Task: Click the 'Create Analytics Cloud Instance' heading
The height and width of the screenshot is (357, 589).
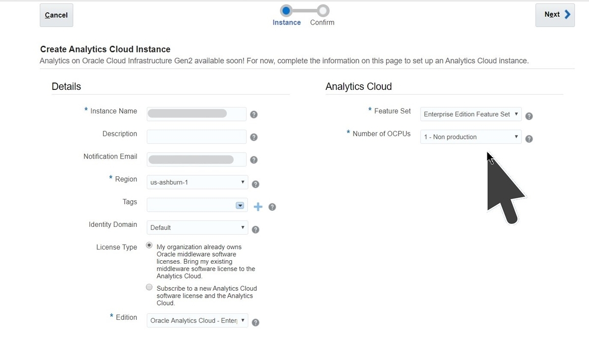Action: [x=106, y=49]
